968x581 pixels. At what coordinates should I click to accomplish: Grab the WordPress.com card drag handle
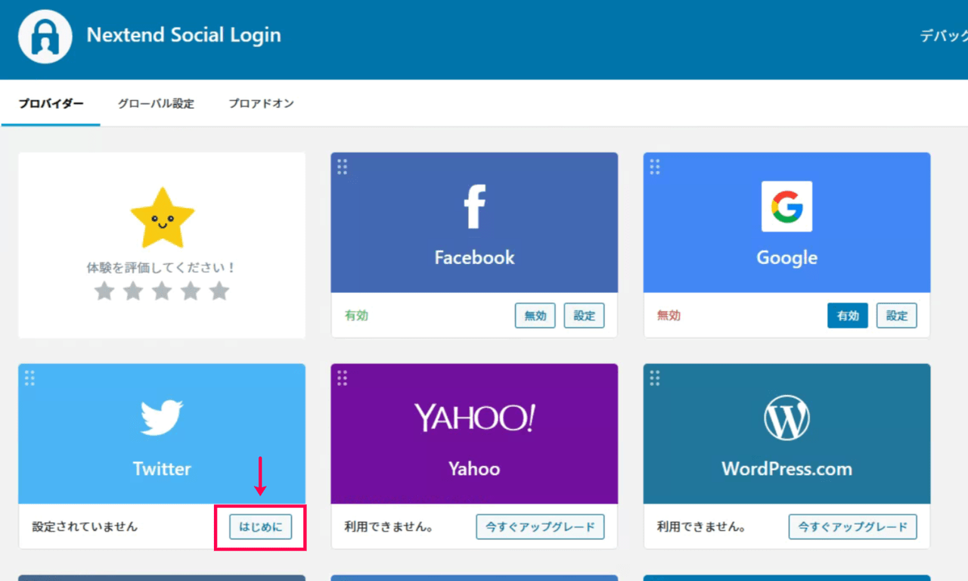coord(654,377)
